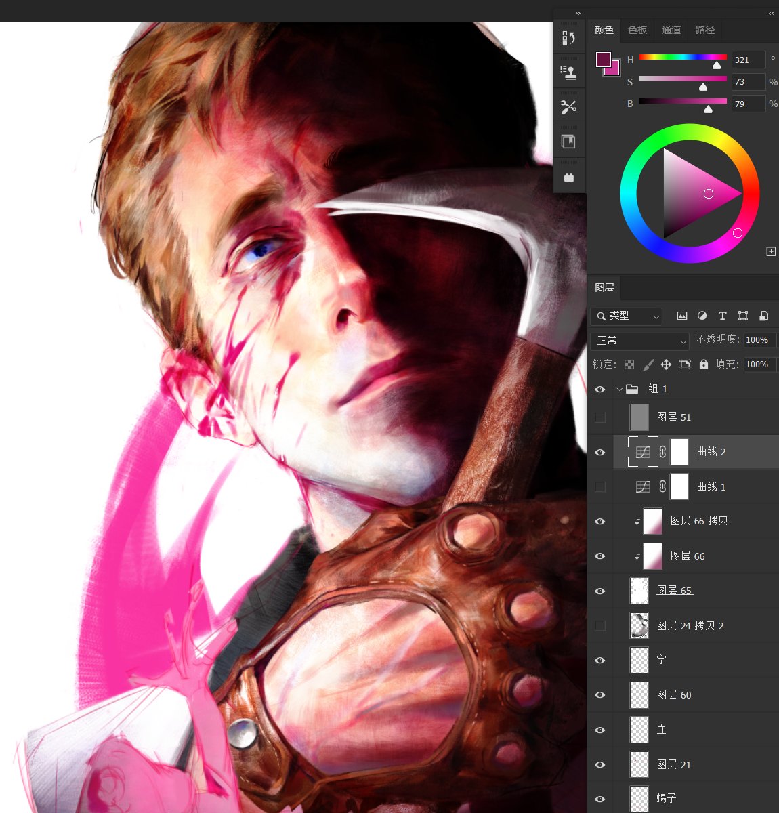
Task: Hide the 曲线 2 adjustment layer
Action: [x=600, y=452]
